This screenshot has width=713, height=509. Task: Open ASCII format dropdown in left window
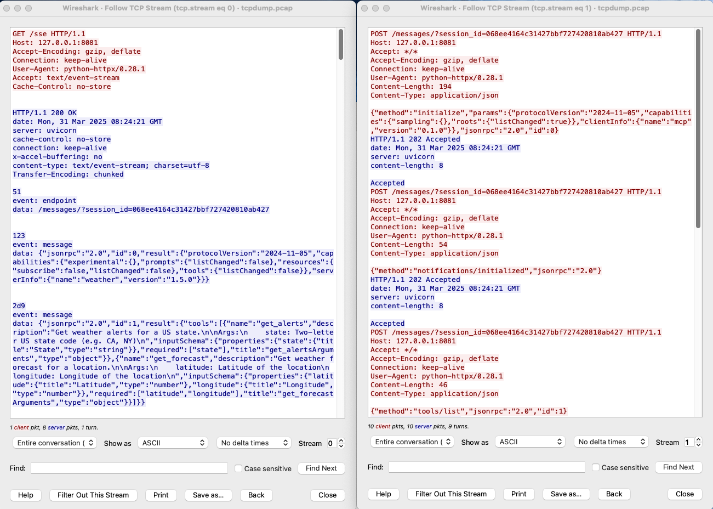173,443
